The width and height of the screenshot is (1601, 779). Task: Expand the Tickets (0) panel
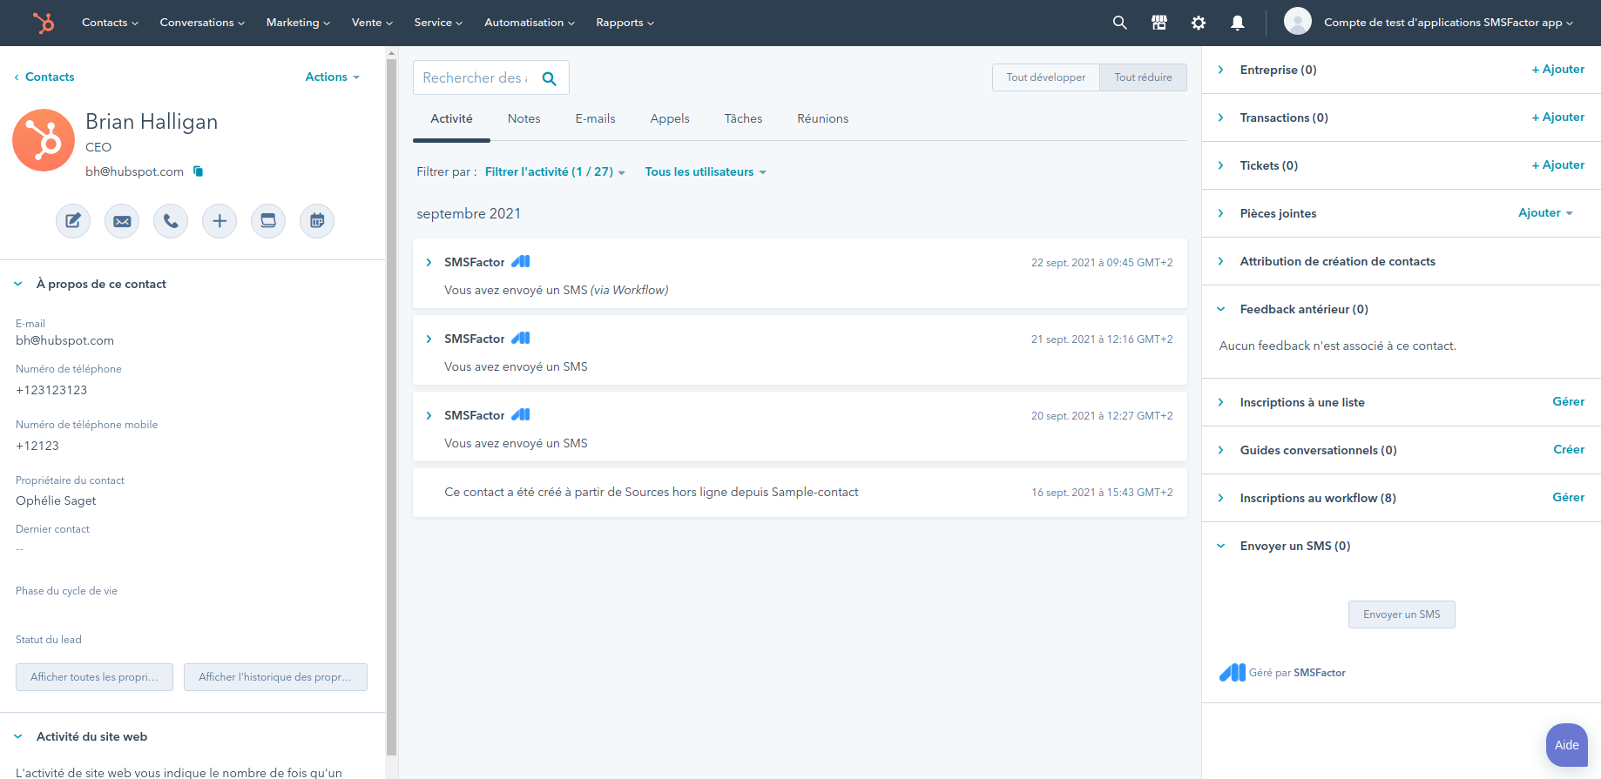[x=1221, y=165]
